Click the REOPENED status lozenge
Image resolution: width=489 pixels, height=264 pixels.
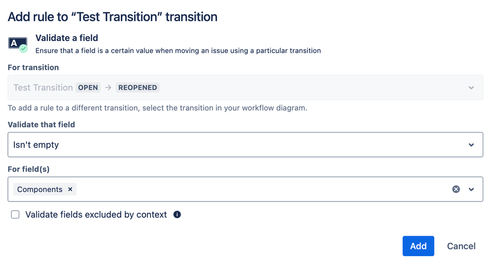point(138,88)
